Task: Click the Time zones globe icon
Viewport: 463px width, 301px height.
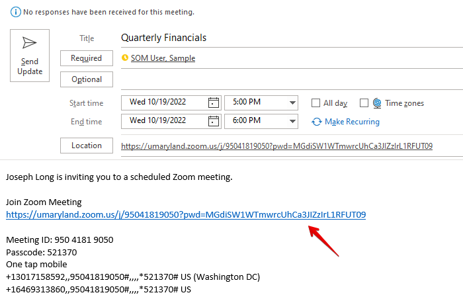Action: pyautogui.click(x=377, y=103)
